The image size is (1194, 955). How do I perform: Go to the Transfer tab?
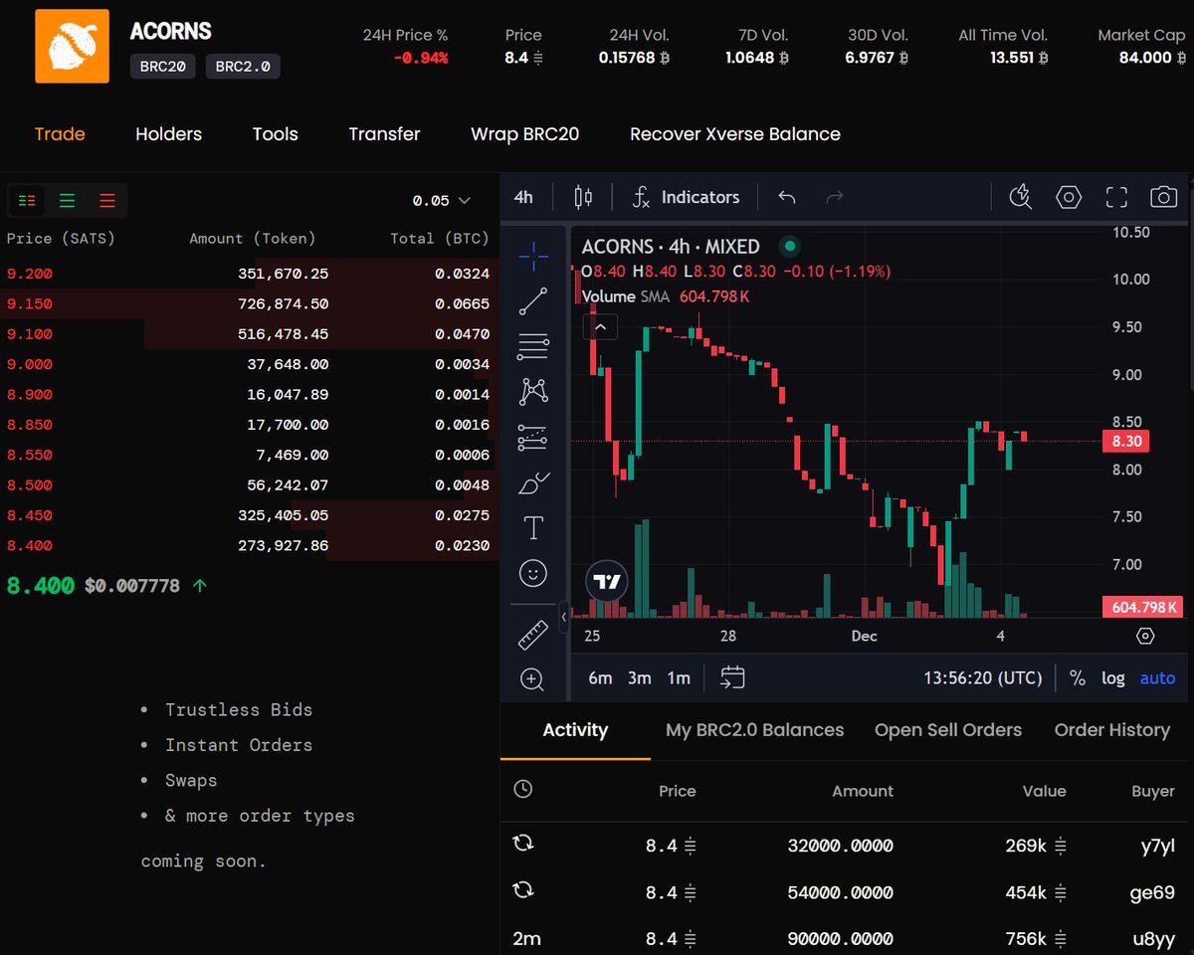coord(384,134)
